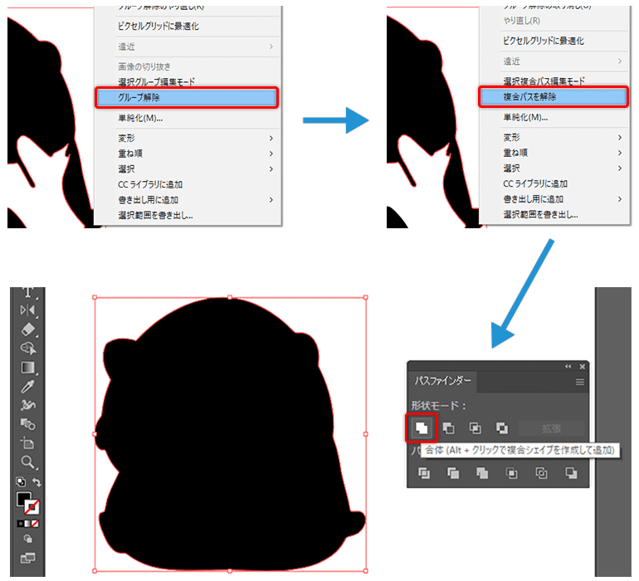Choose 選択グループ編集モード in left menu
The width and height of the screenshot is (639, 581).
pos(188,82)
